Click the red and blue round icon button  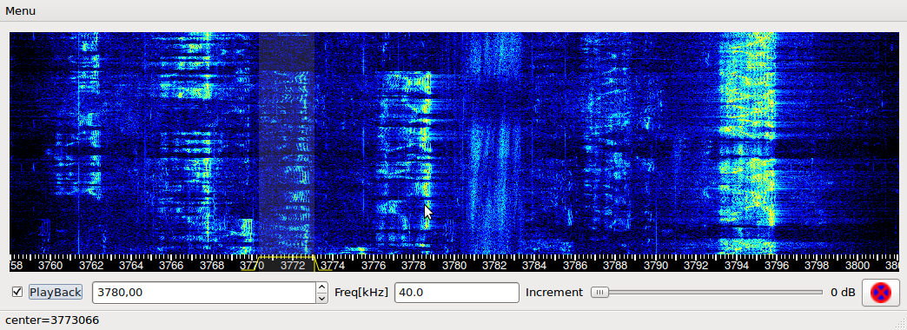pos(880,293)
